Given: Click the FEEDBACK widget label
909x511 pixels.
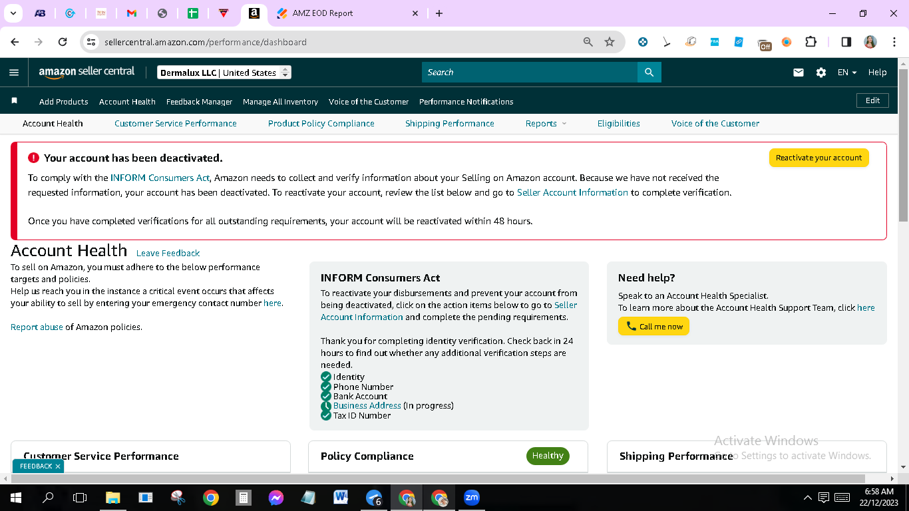Looking at the screenshot, I should [x=36, y=466].
